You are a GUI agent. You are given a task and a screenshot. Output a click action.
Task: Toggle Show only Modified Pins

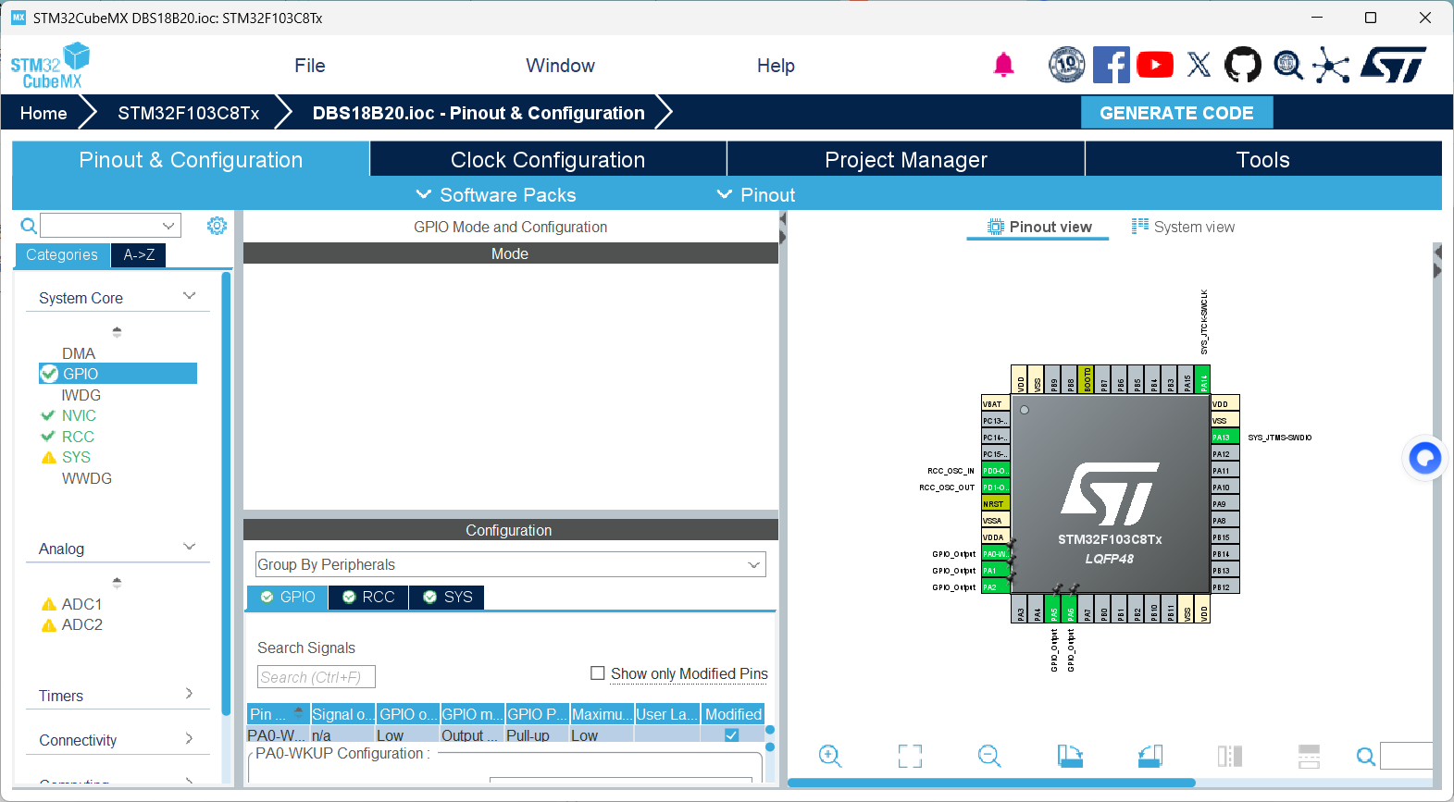[x=598, y=673]
